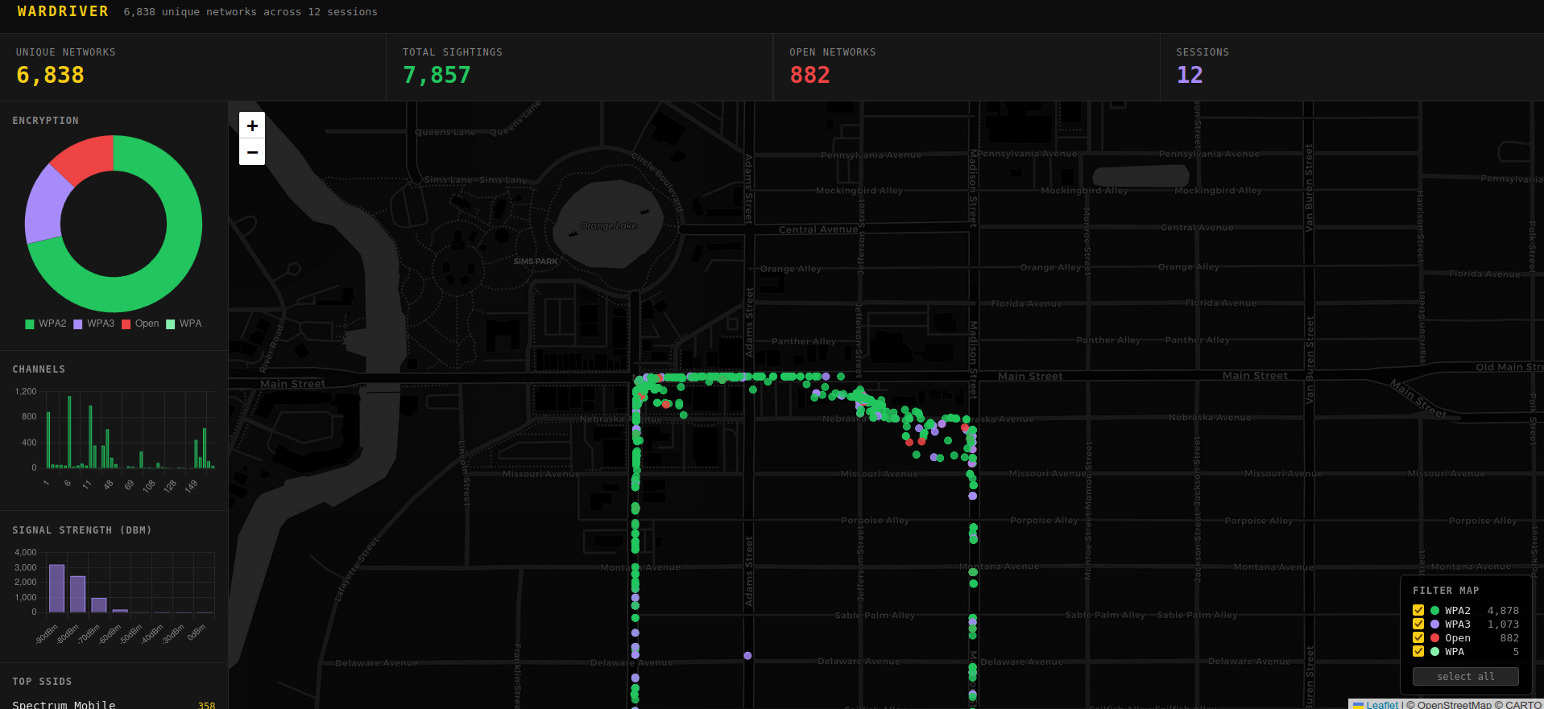Click the TOP SSIDS heading

[42, 682]
